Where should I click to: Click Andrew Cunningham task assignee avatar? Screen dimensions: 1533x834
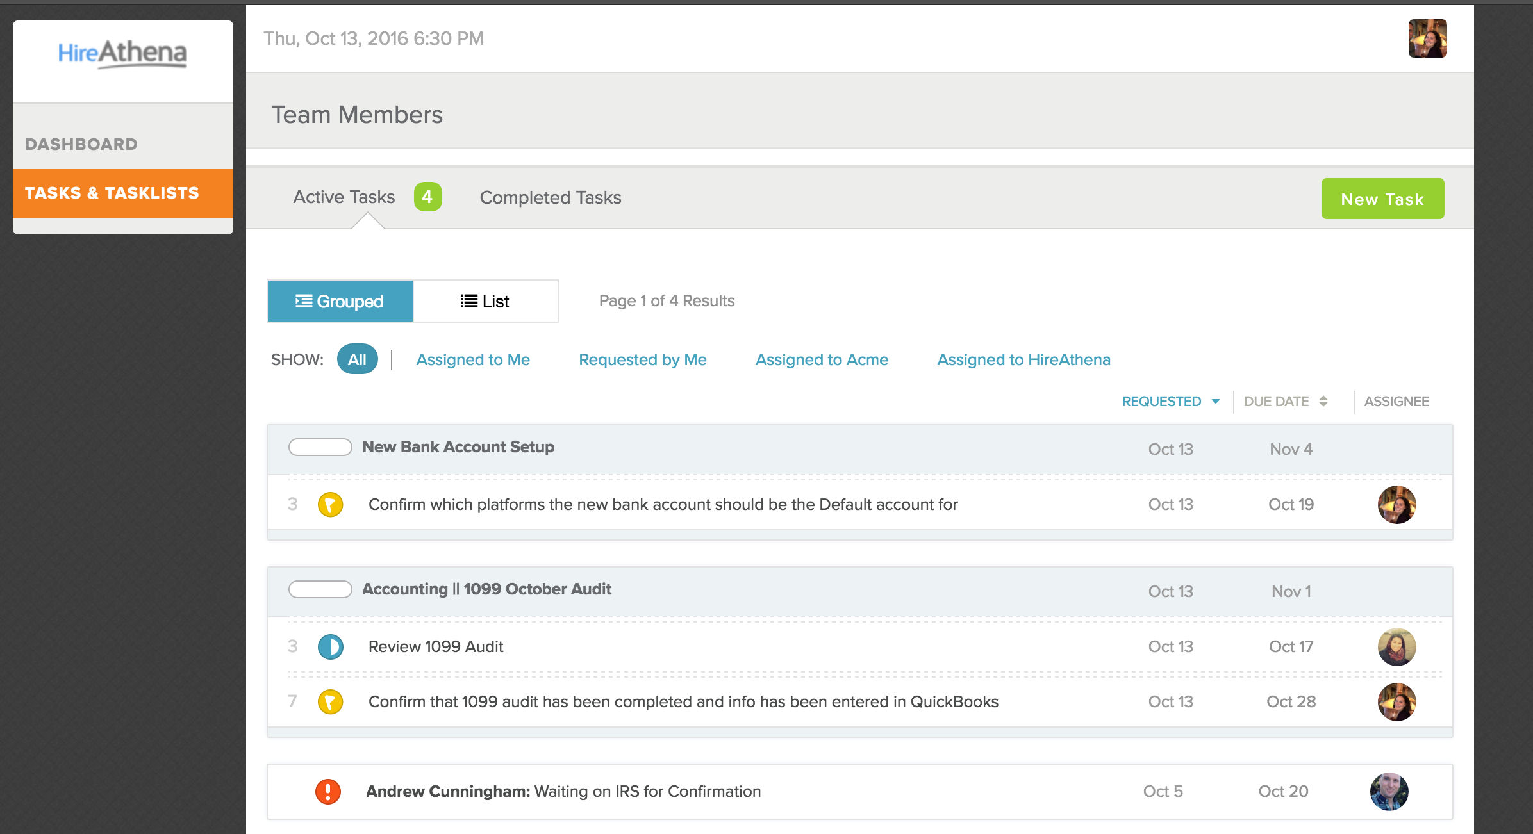(x=1389, y=792)
